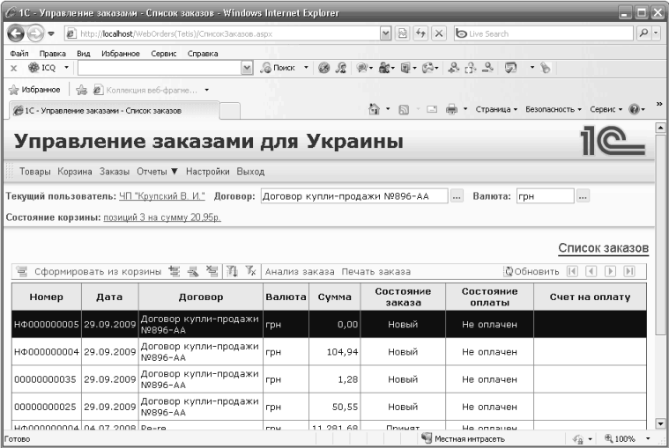Click into the Договор text field
669x448 pixels.
(354, 196)
